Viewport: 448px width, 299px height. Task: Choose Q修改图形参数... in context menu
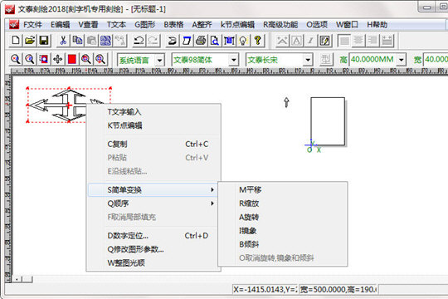pos(153,249)
